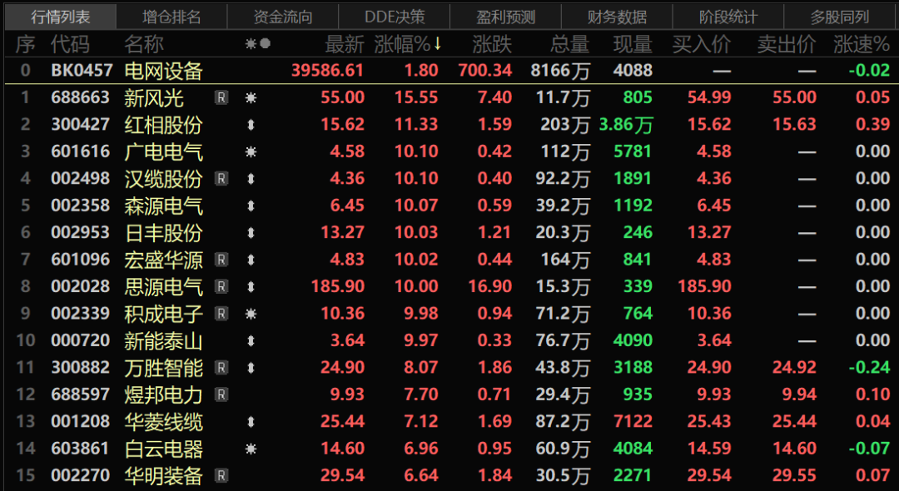
Task: Open the 盈利预测 tab
Action: pos(506,17)
